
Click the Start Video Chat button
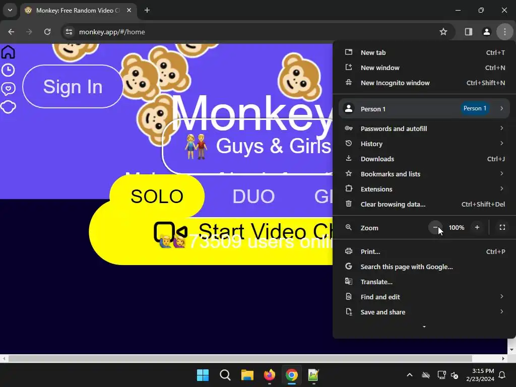211,232
